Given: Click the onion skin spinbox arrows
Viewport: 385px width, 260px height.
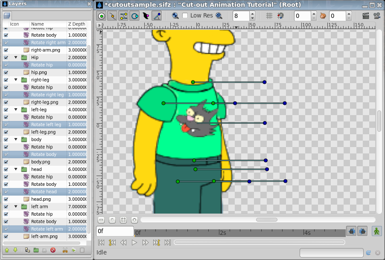Looking at the screenshot, I should click(349, 16).
